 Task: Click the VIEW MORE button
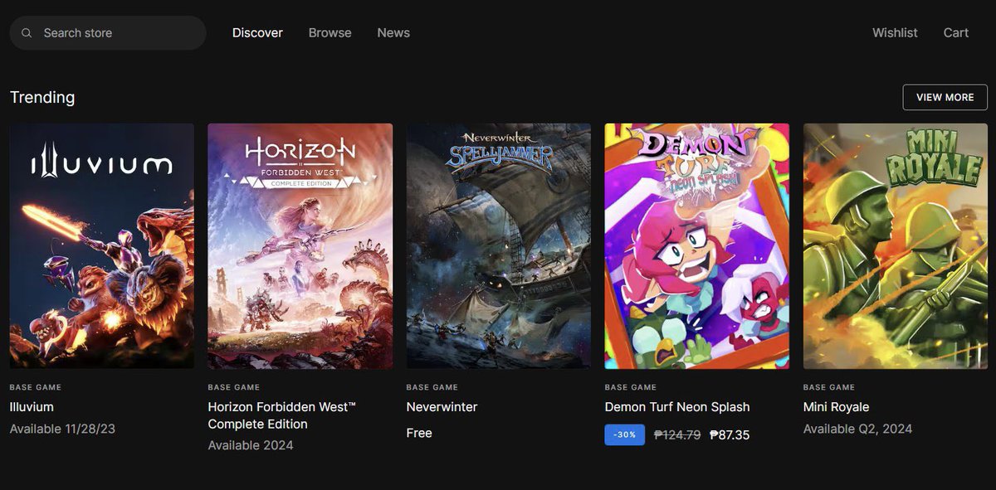(x=945, y=97)
